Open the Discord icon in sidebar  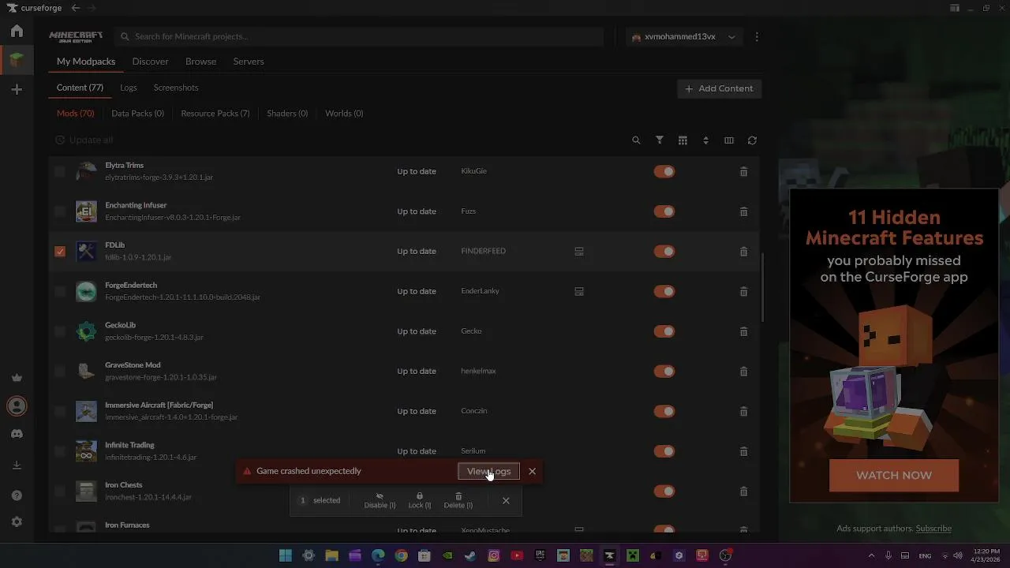17,434
